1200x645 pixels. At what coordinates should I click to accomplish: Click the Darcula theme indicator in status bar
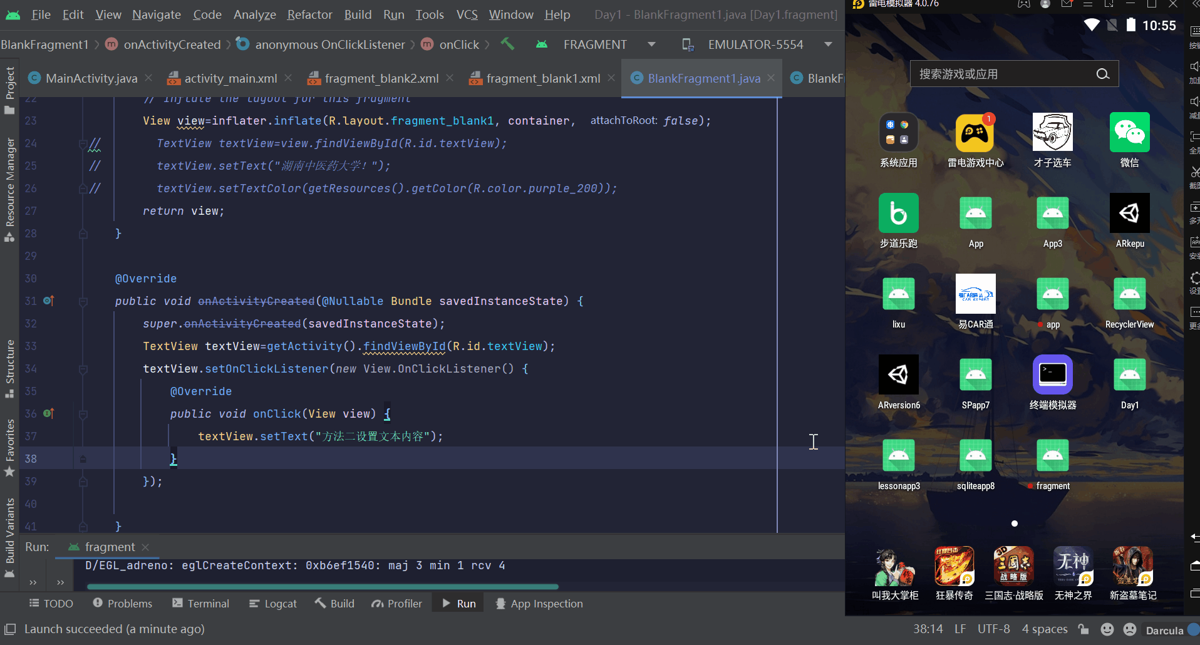tap(1164, 630)
